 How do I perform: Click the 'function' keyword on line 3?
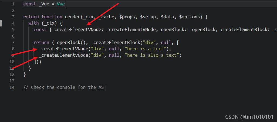(52, 17)
